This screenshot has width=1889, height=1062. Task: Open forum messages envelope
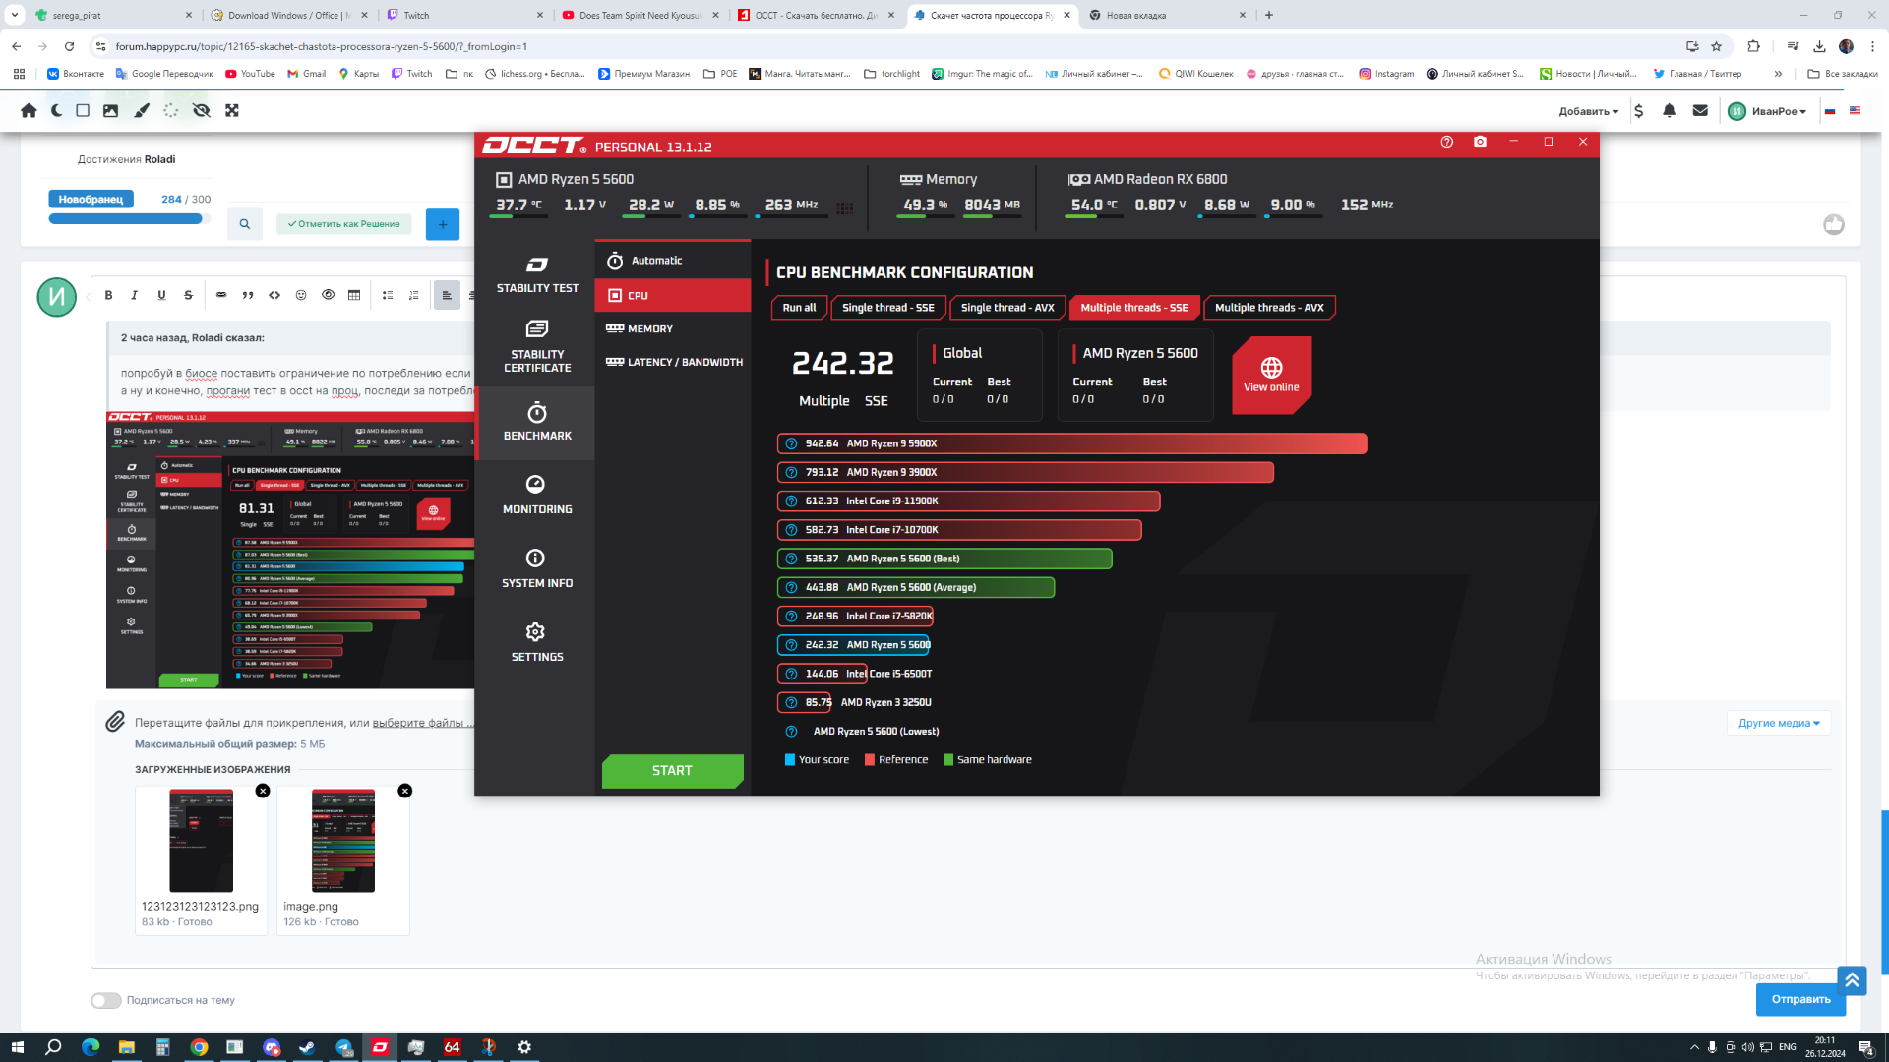point(1700,111)
